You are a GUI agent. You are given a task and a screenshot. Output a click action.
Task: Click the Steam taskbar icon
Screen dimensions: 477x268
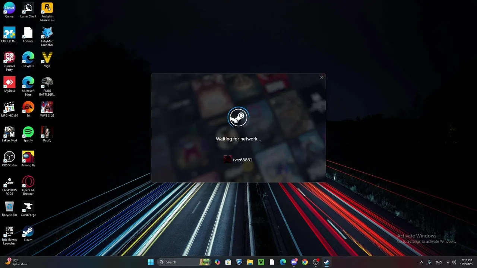(326, 262)
